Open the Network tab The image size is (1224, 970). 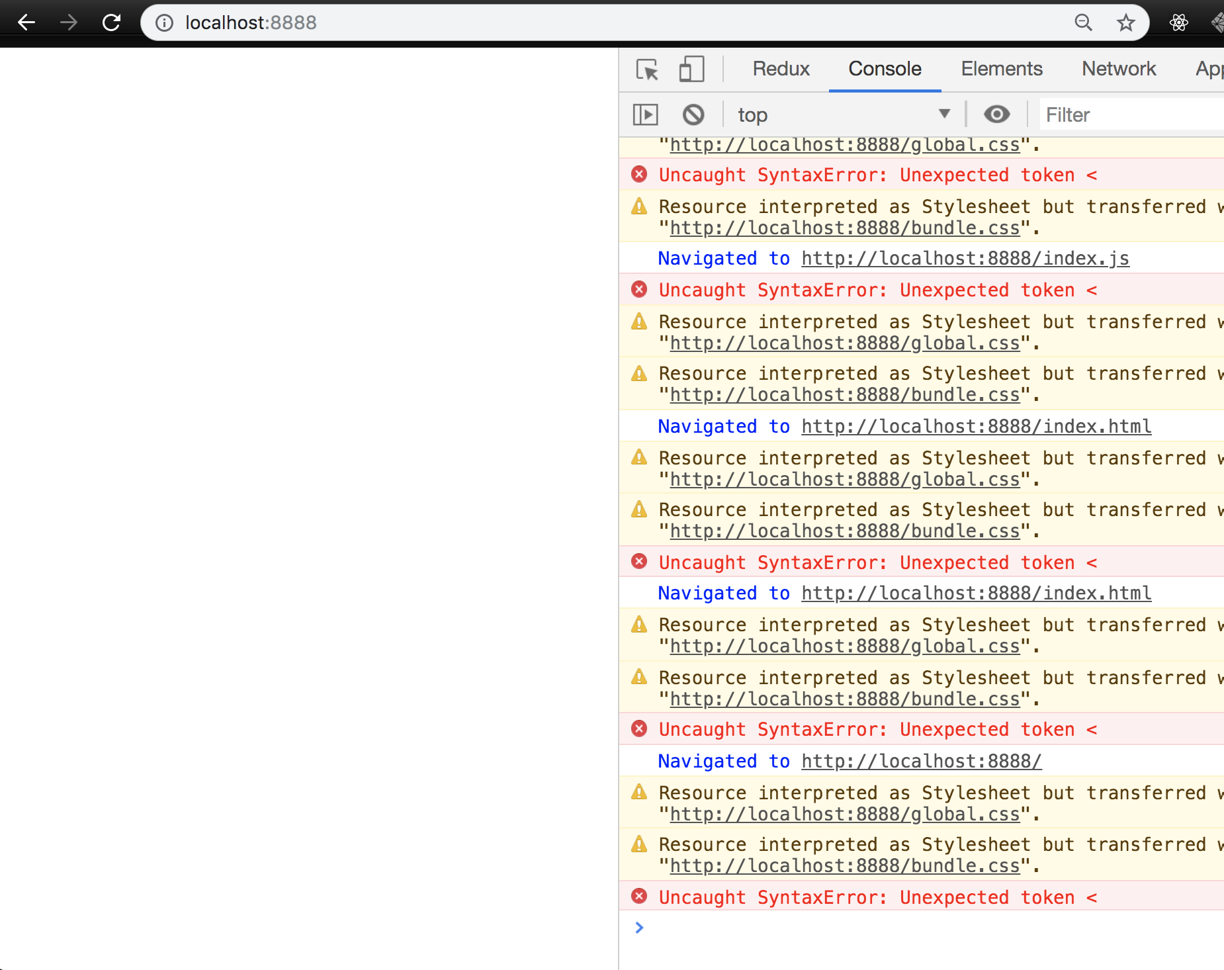pos(1119,69)
